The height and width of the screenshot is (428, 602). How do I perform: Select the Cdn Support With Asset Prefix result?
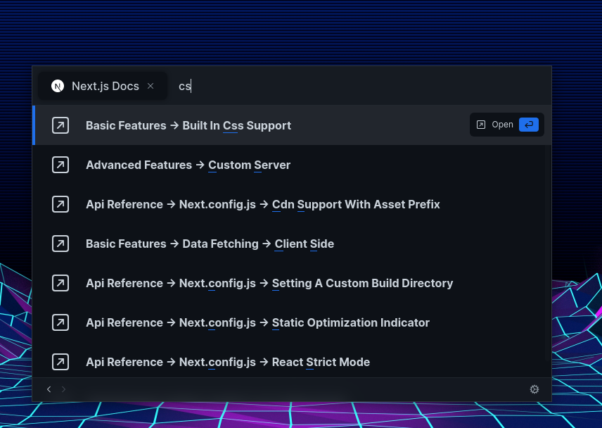click(x=292, y=204)
